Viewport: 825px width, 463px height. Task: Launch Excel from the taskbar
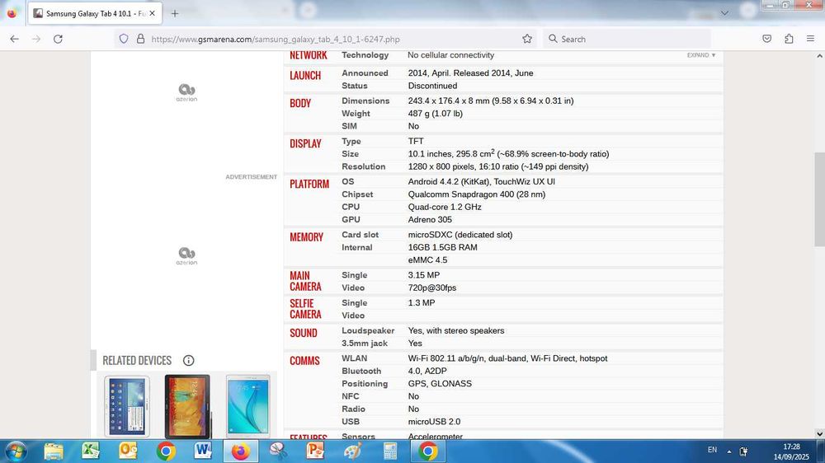(x=91, y=451)
